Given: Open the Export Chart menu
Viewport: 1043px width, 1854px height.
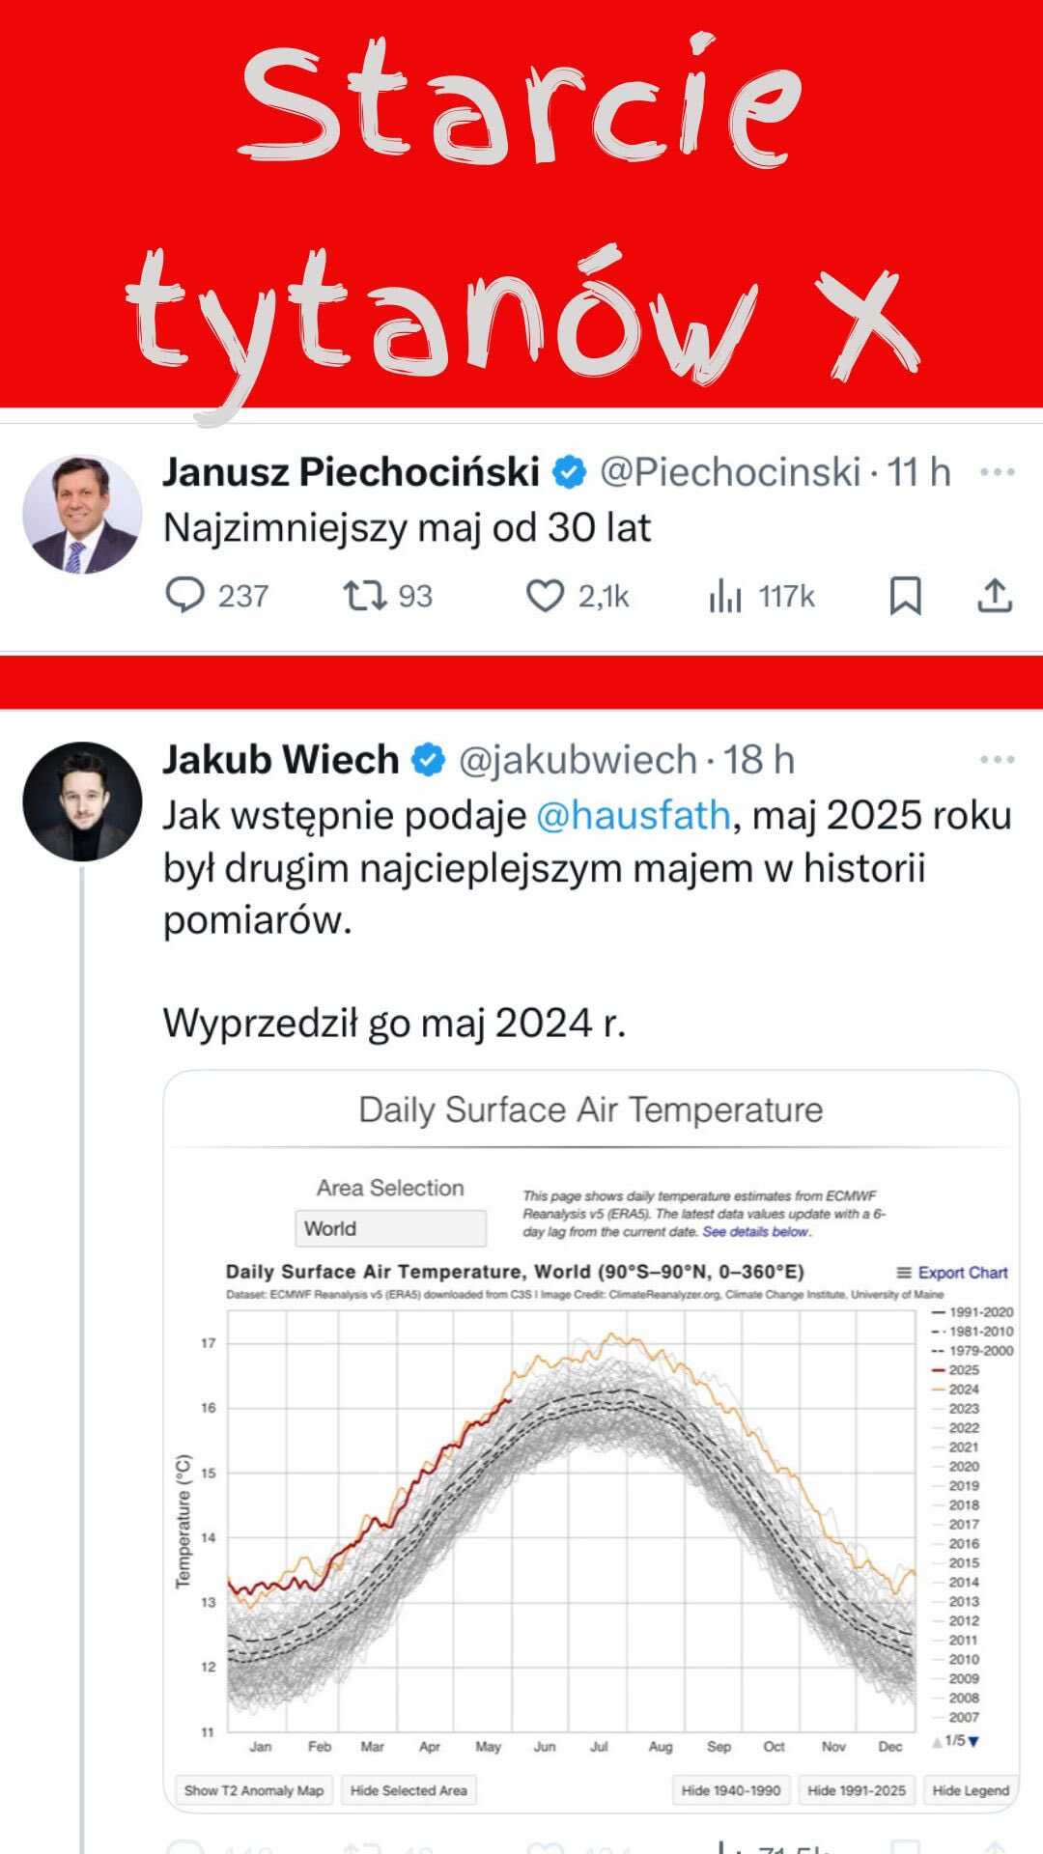Looking at the screenshot, I should (952, 1273).
